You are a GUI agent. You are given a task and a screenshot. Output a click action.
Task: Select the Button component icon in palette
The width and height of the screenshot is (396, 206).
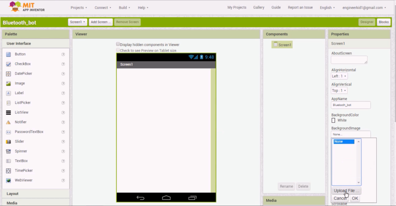[8, 54]
